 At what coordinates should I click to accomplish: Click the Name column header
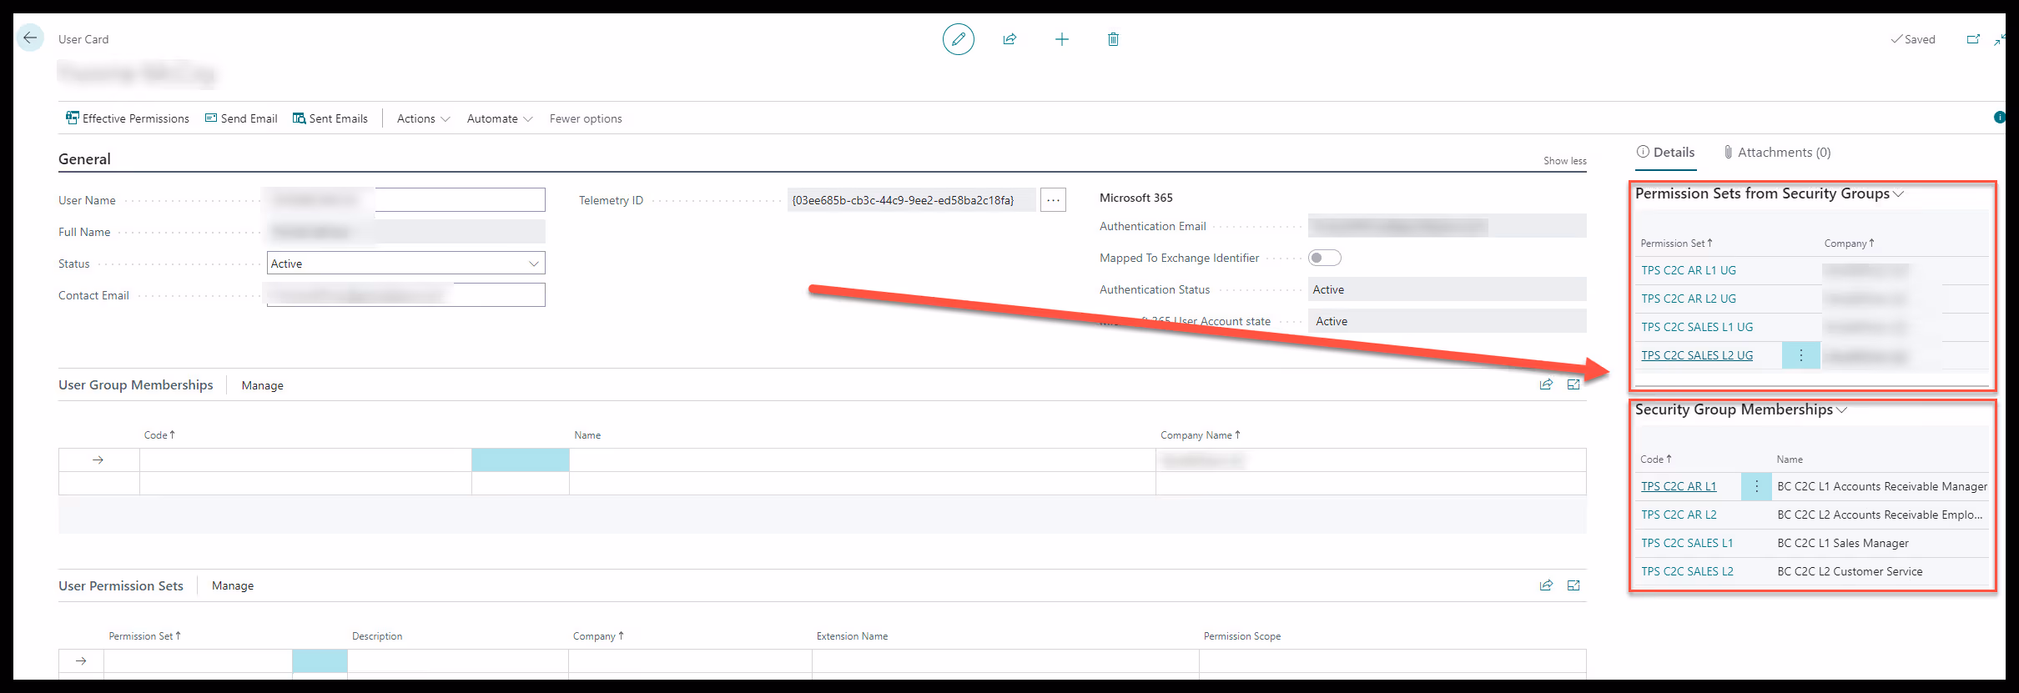click(587, 435)
